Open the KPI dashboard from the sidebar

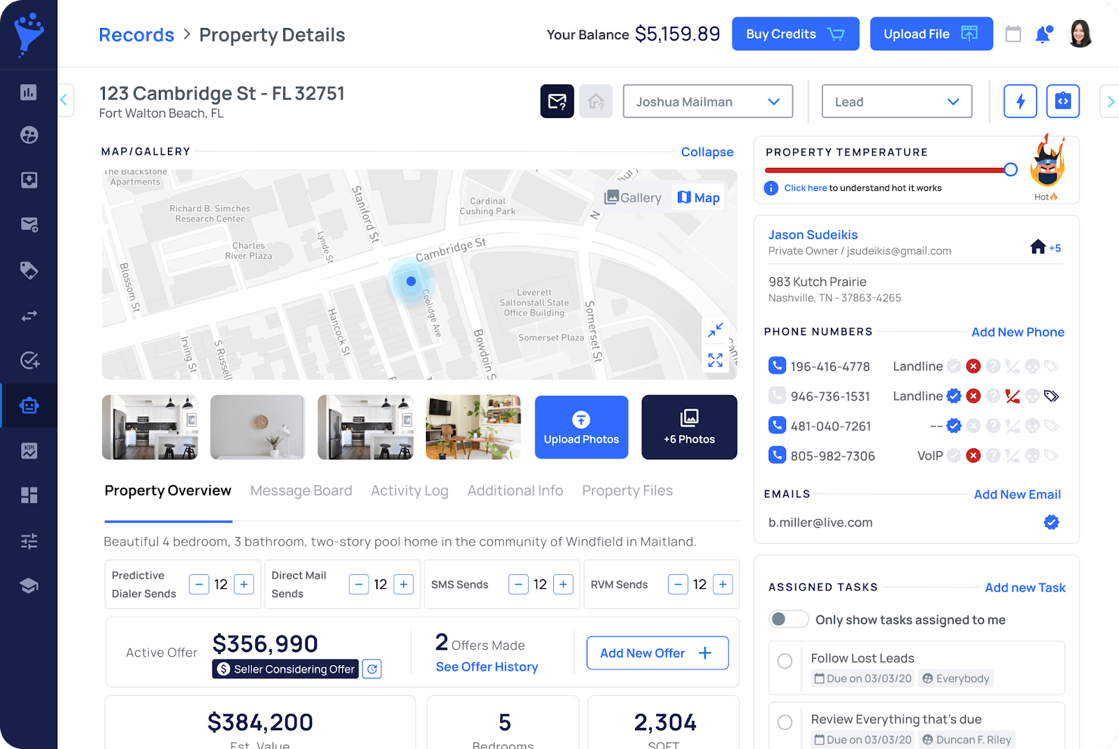coord(29,450)
